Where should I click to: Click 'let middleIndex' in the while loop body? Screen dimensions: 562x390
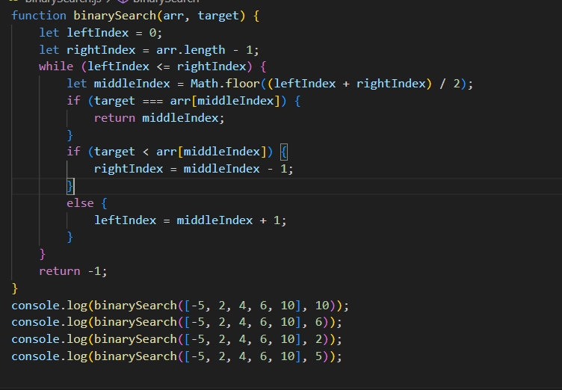[118, 84]
